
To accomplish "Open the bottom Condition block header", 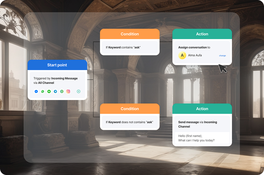I will (x=130, y=109).
